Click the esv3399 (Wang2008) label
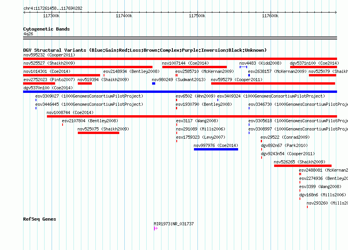The height and width of the screenshot is (250, 348). [320, 187]
